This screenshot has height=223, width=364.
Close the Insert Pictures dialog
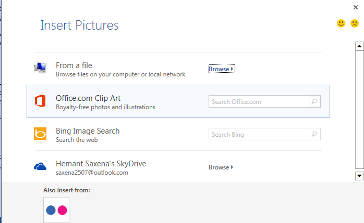click(x=356, y=7)
